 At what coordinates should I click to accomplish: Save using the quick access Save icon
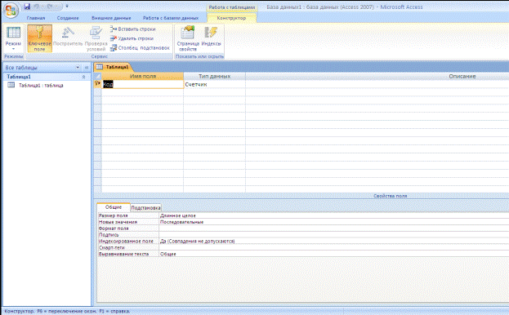[27, 7]
